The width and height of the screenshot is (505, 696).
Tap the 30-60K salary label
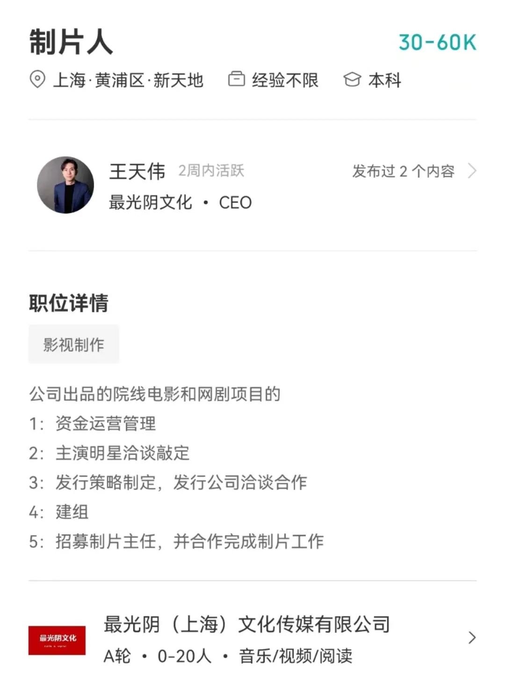pos(438,43)
